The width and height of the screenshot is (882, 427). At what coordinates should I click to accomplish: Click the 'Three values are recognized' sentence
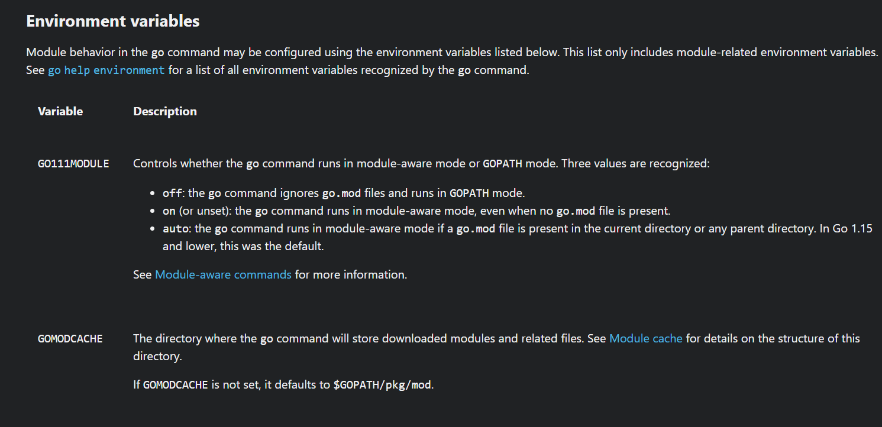pyautogui.click(x=635, y=163)
